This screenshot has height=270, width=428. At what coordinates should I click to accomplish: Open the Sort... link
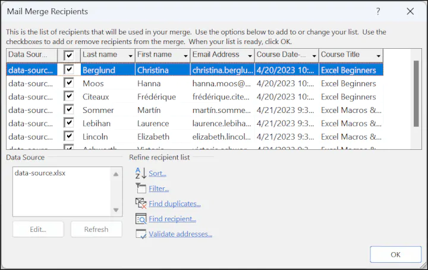pyautogui.click(x=158, y=174)
